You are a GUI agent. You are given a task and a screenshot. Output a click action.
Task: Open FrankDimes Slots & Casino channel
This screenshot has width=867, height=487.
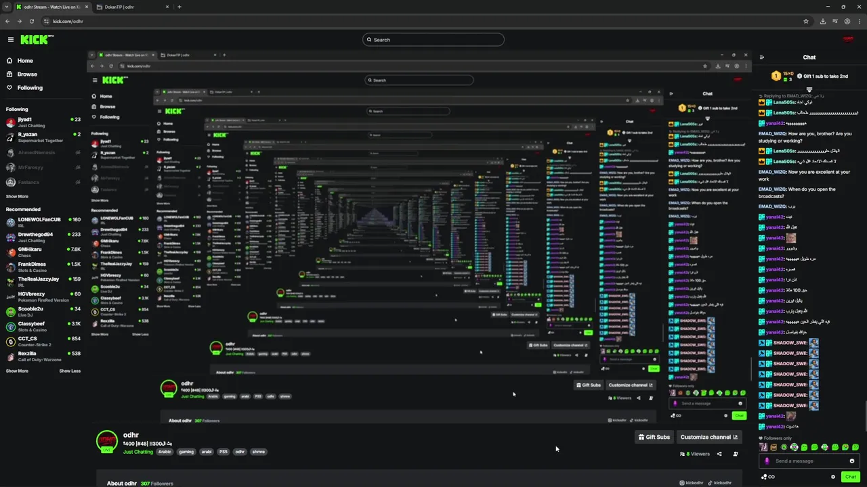(x=43, y=266)
